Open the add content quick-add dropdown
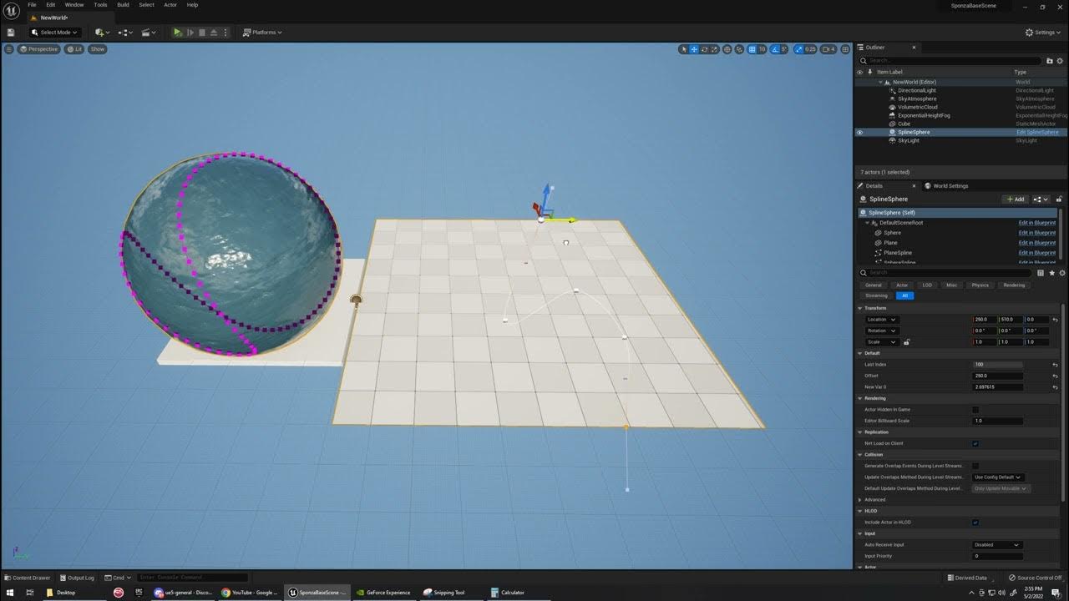The width and height of the screenshot is (1069, 601). click(103, 33)
